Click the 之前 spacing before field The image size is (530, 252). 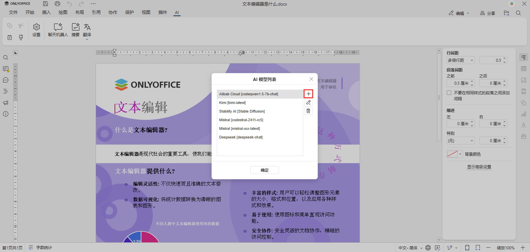tap(459, 83)
